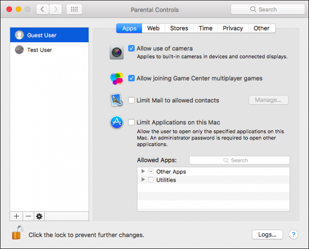Open help with question mark button
The height and width of the screenshot is (249, 309).
click(x=293, y=234)
